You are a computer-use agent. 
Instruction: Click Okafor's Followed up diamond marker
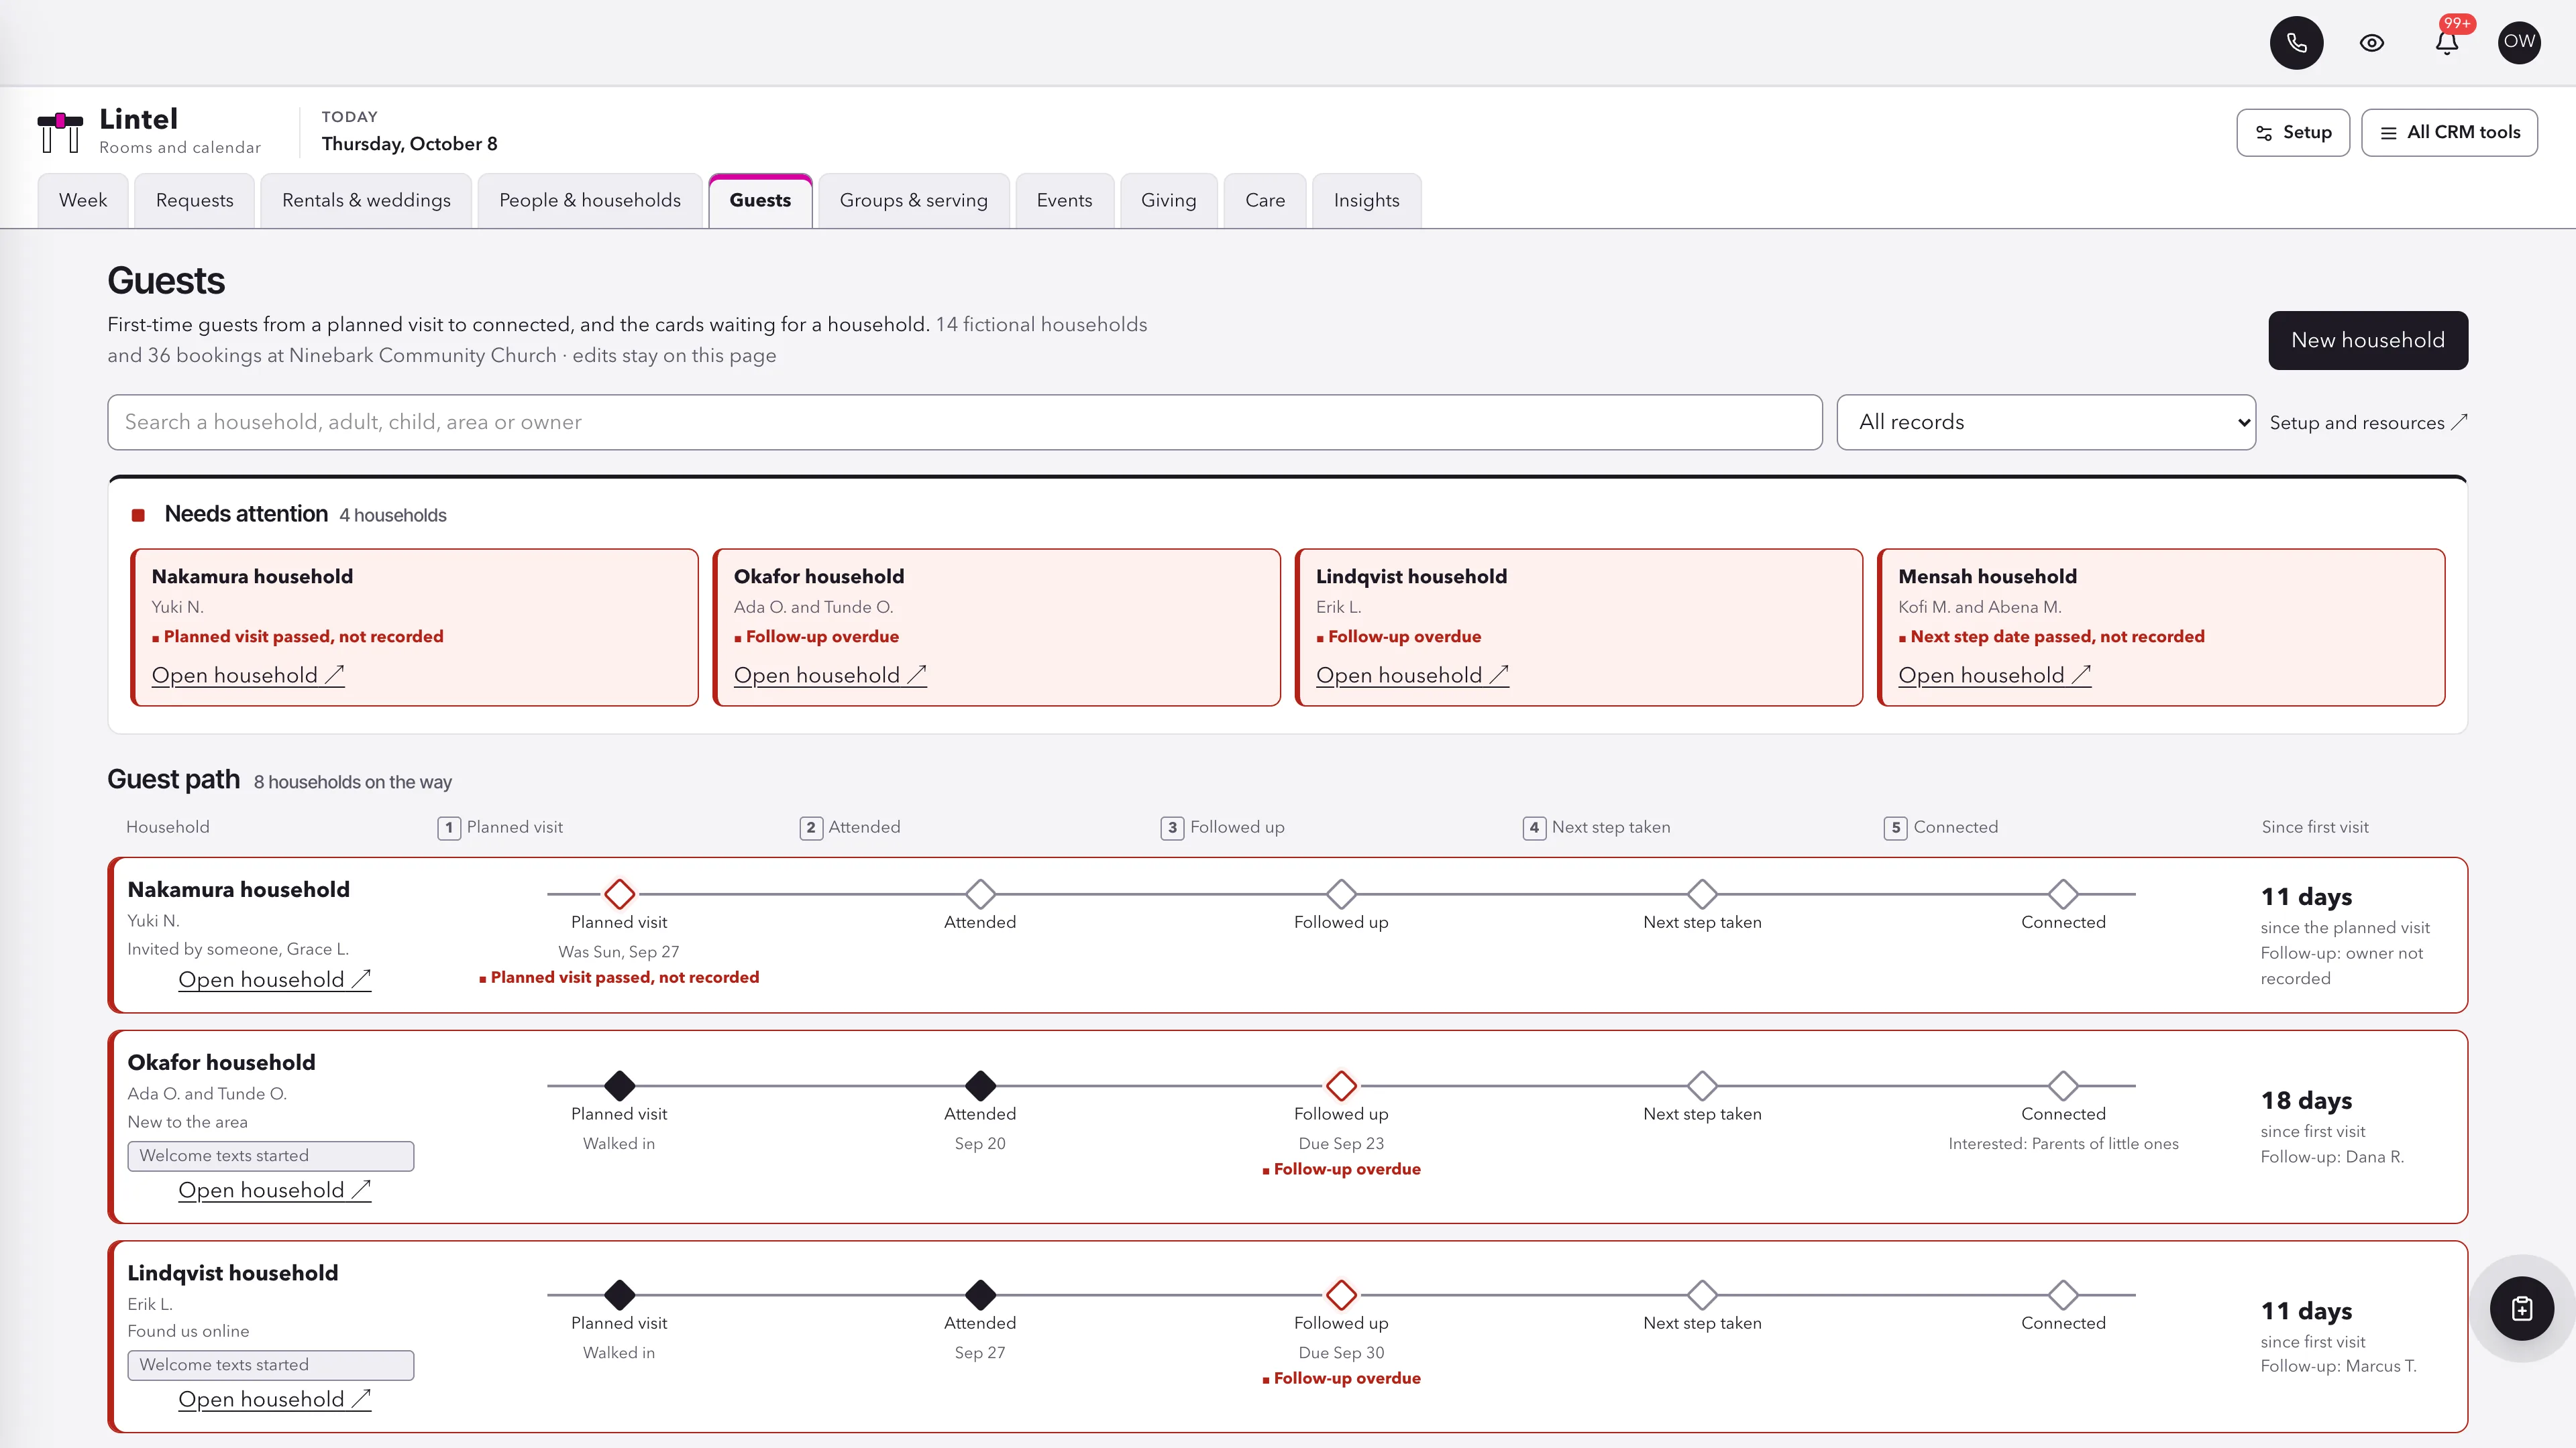1341,1085
